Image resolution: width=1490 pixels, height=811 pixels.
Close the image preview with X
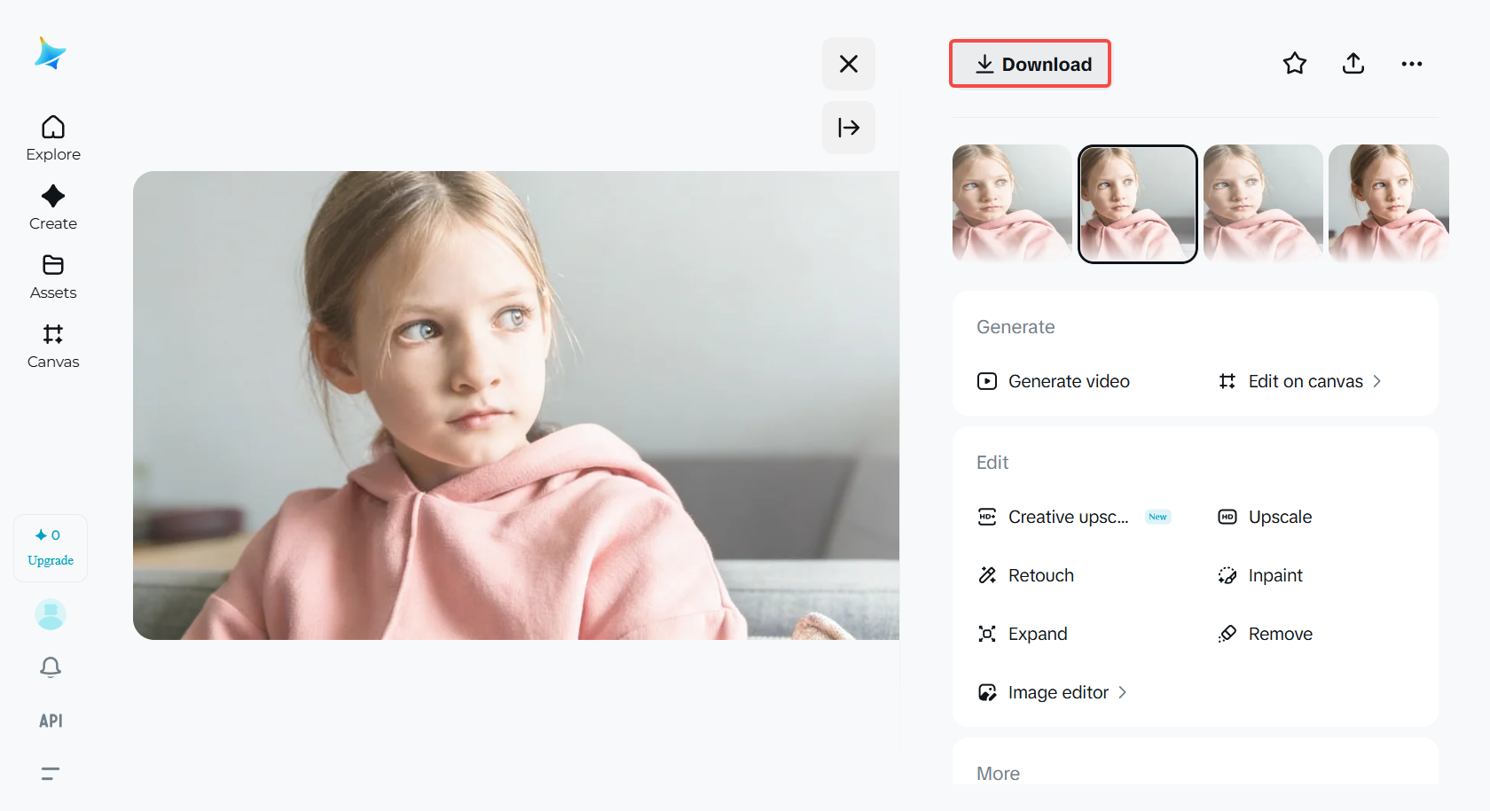click(849, 64)
